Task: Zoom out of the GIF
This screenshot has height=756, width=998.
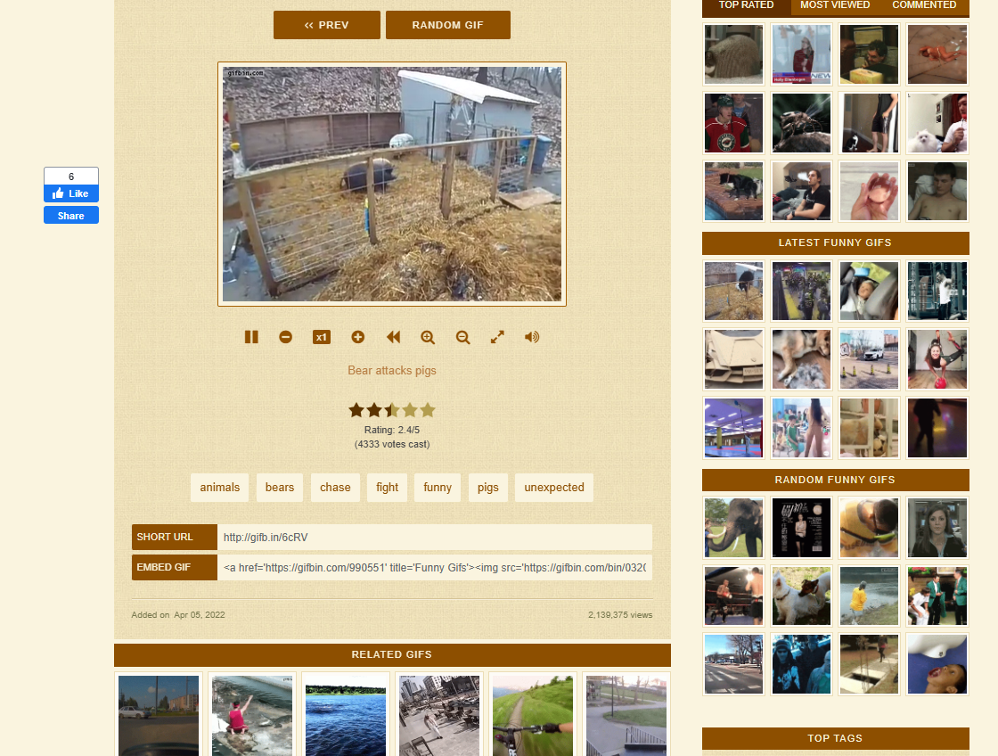Action: 462,337
